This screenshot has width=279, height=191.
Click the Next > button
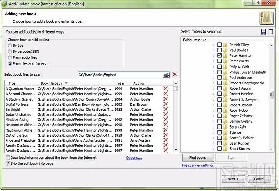pyautogui.click(x=233, y=179)
